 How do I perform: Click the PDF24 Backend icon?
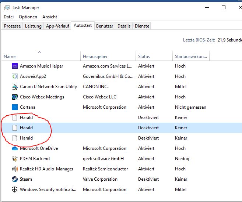15,159
